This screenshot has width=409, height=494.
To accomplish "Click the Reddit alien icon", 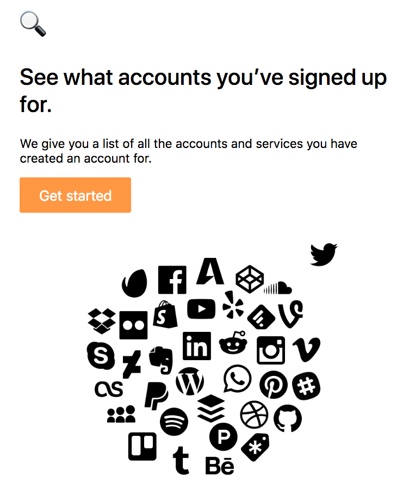I will point(233,342).
